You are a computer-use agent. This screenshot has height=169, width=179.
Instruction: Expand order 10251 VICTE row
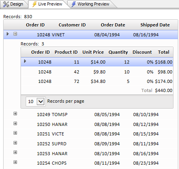pos(15,133)
